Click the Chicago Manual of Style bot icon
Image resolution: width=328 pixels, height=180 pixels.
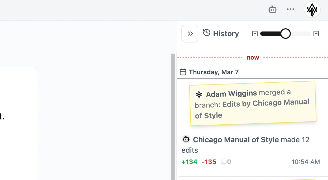click(186, 139)
